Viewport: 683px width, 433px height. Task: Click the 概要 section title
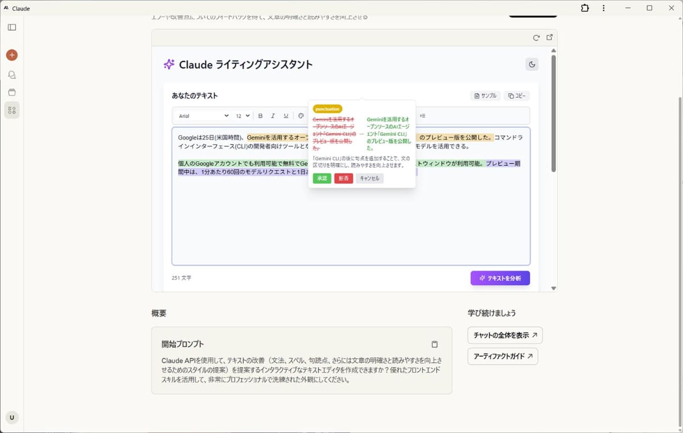(x=159, y=313)
